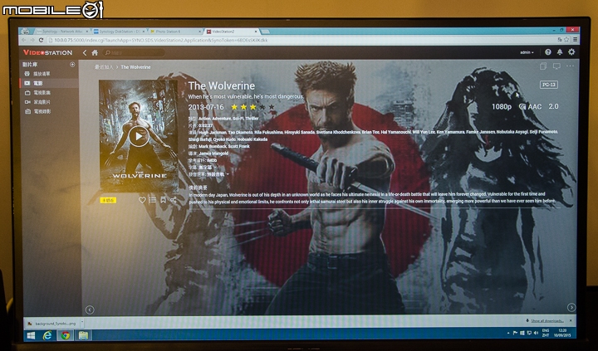This screenshot has height=351, width=598.
Task: Set rating with the first star
Action: (x=234, y=107)
